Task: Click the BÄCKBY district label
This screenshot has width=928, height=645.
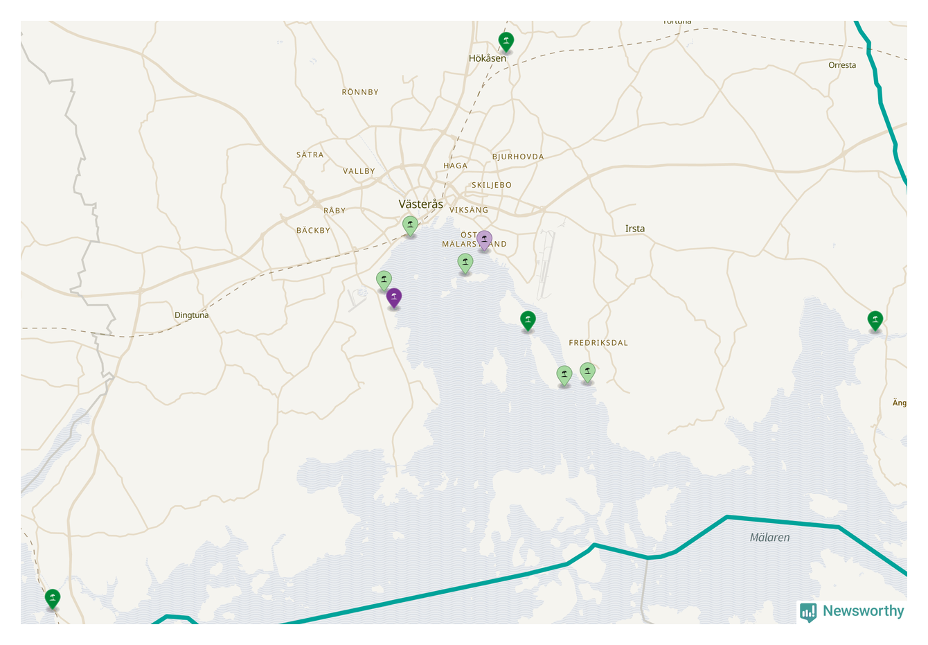Action: click(314, 231)
